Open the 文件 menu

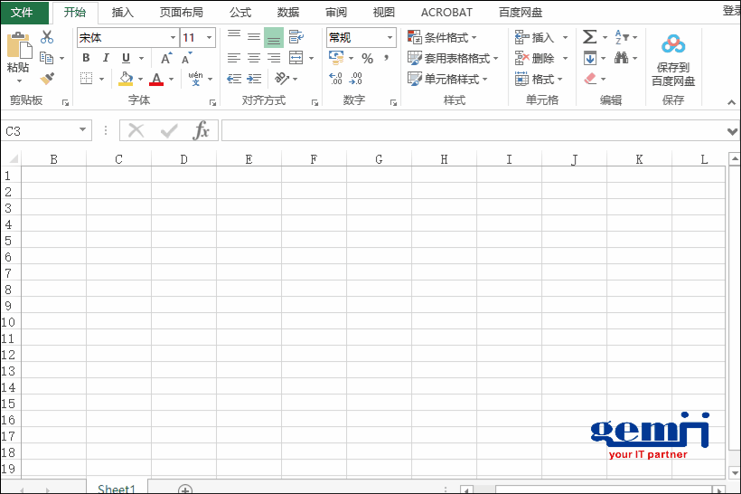coord(23,13)
